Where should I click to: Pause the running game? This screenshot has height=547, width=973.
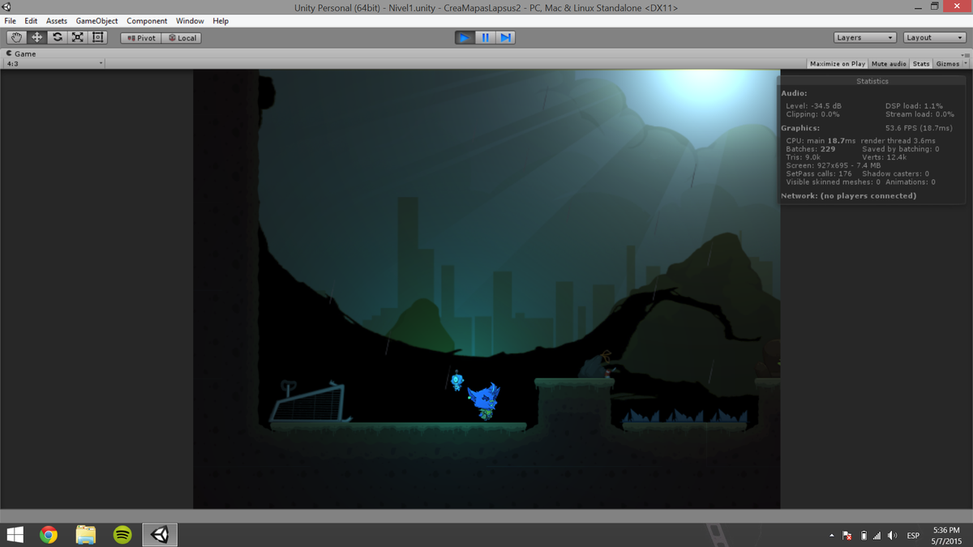pyautogui.click(x=485, y=37)
